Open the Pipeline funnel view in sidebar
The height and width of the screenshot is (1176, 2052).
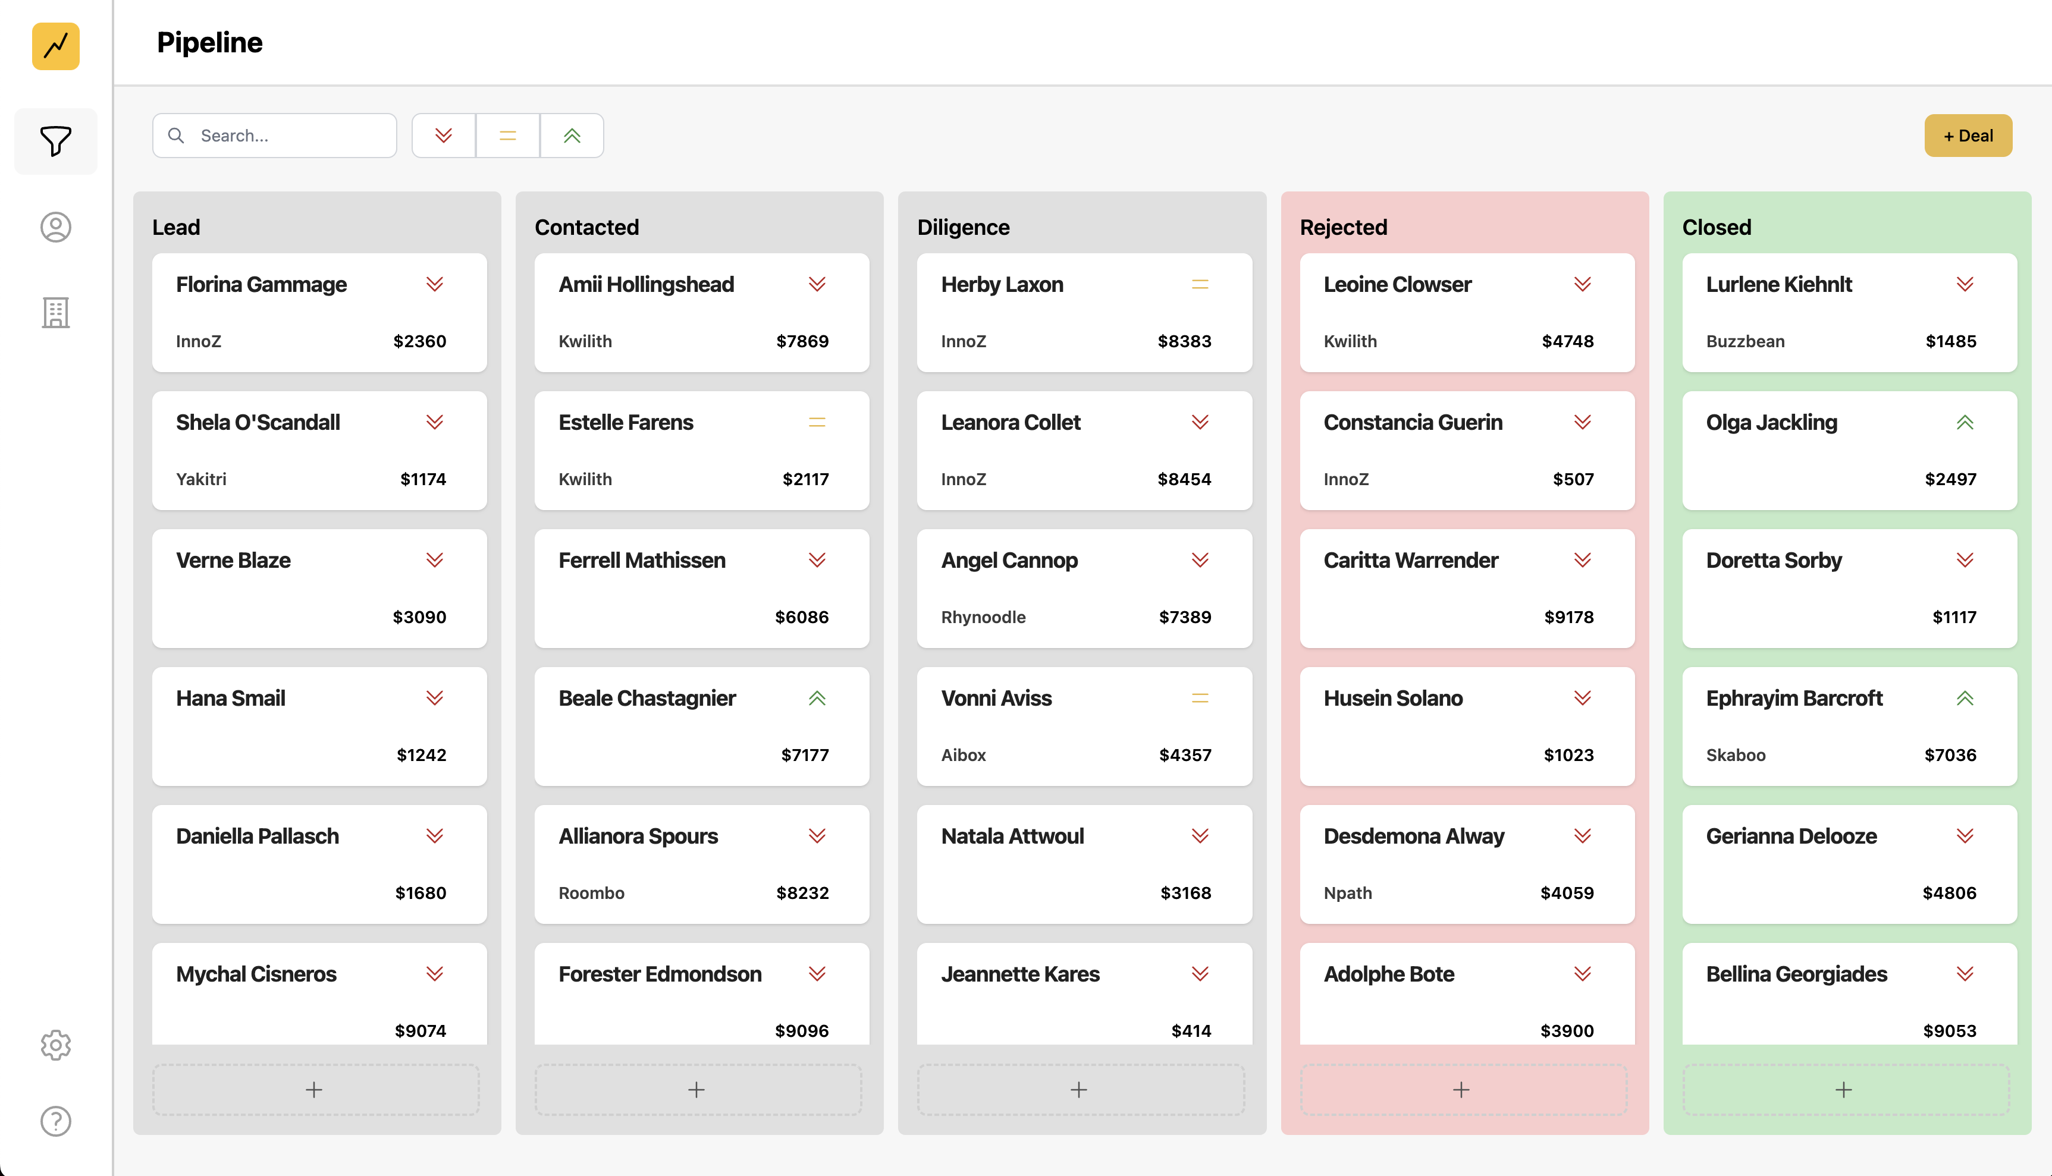[x=56, y=142]
